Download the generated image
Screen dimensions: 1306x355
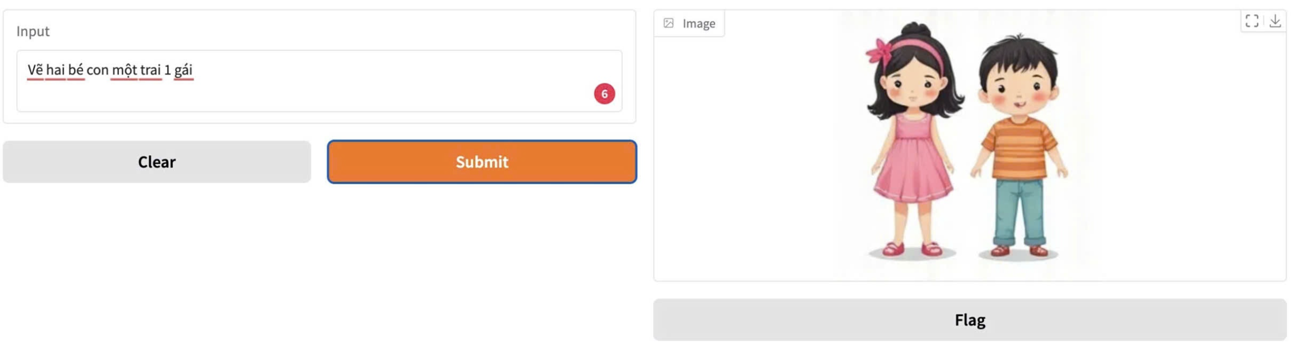tap(1275, 21)
